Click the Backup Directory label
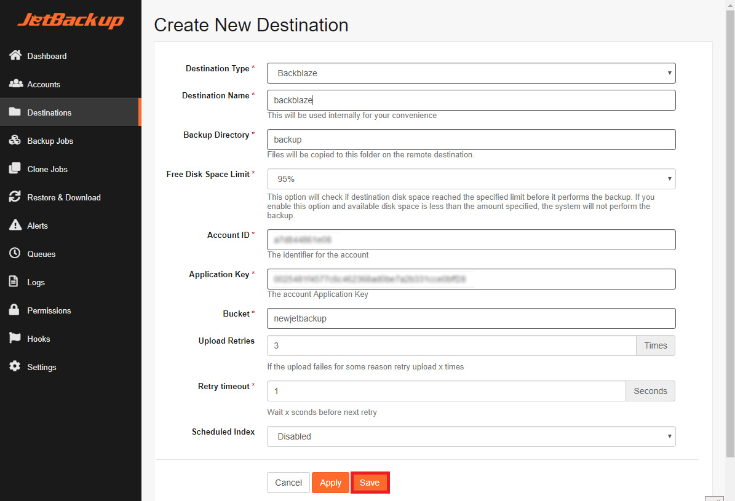735x501 pixels. click(x=216, y=135)
